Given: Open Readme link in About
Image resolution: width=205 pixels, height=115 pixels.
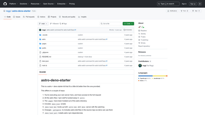Looking at the screenshot, I should [142, 31].
